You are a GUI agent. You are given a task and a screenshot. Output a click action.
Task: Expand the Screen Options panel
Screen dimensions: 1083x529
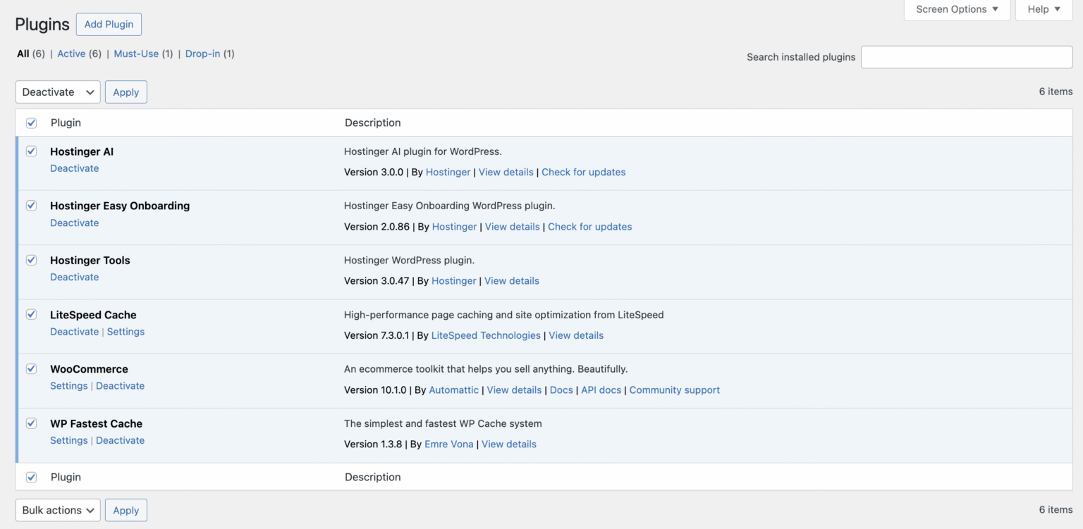956,9
